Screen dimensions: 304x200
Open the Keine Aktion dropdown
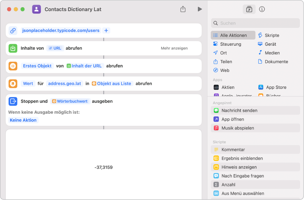pyautogui.click(x=23, y=120)
